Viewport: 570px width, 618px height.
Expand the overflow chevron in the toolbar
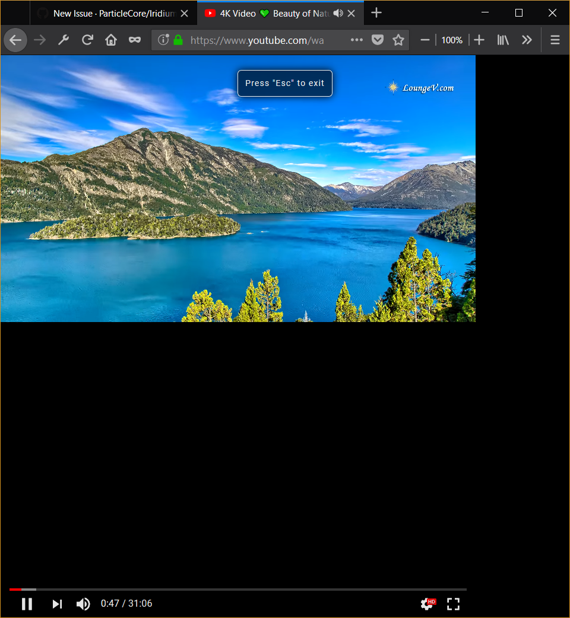[x=527, y=40]
